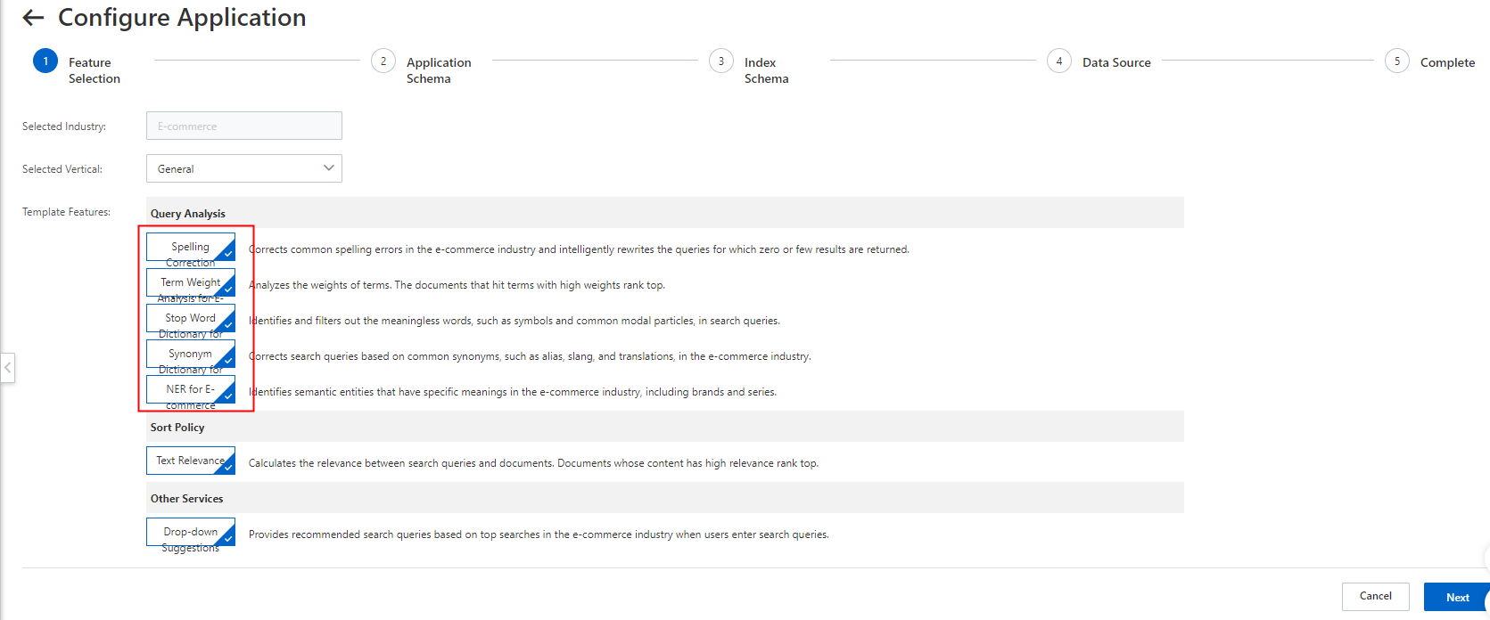The image size is (1490, 620).
Task: Disable NER for E-commerce feature
Action: tap(191, 390)
